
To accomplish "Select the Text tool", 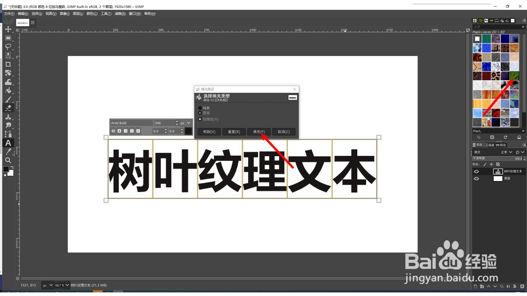I will pos(8,143).
